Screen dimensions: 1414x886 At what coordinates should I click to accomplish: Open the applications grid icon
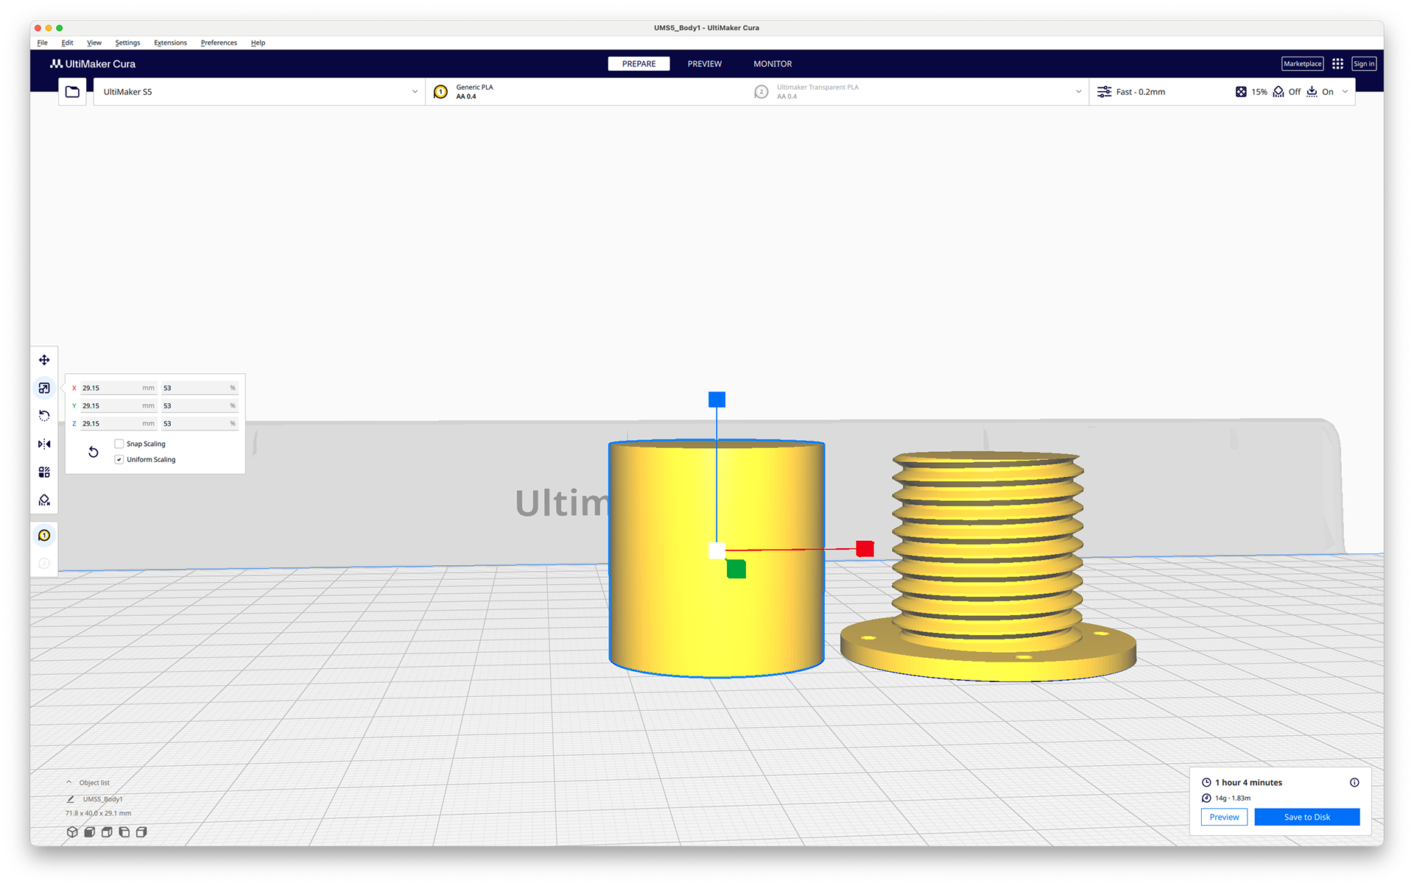point(1337,64)
